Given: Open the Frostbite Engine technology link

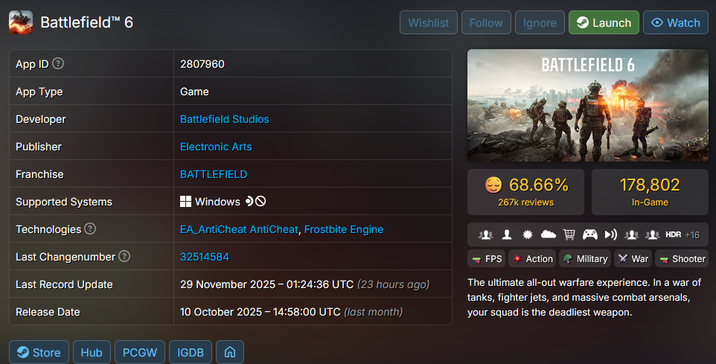Looking at the screenshot, I should (x=344, y=229).
